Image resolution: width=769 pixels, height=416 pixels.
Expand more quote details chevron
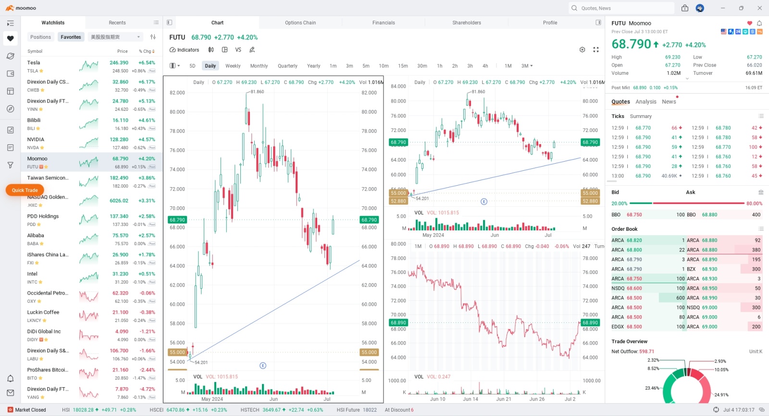tap(687, 79)
